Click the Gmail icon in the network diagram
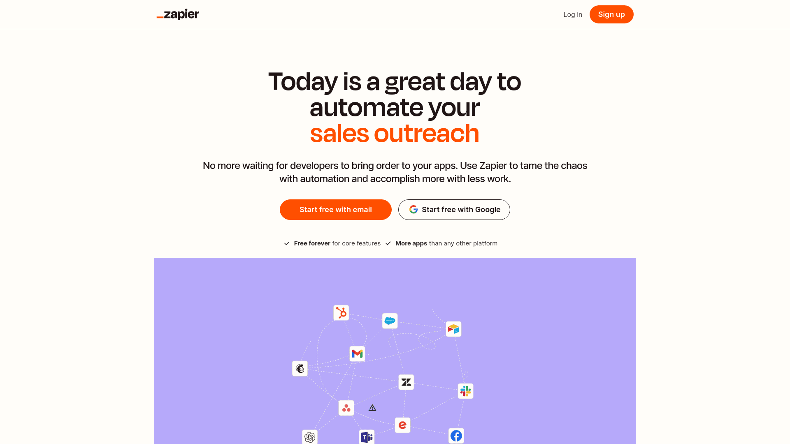Image resolution: width=790 pixels, height=444 pixels. (x=357, y=354)
